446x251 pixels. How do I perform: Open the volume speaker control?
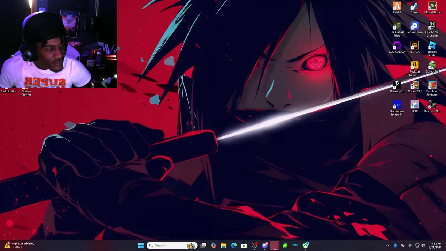pos(423,245)
